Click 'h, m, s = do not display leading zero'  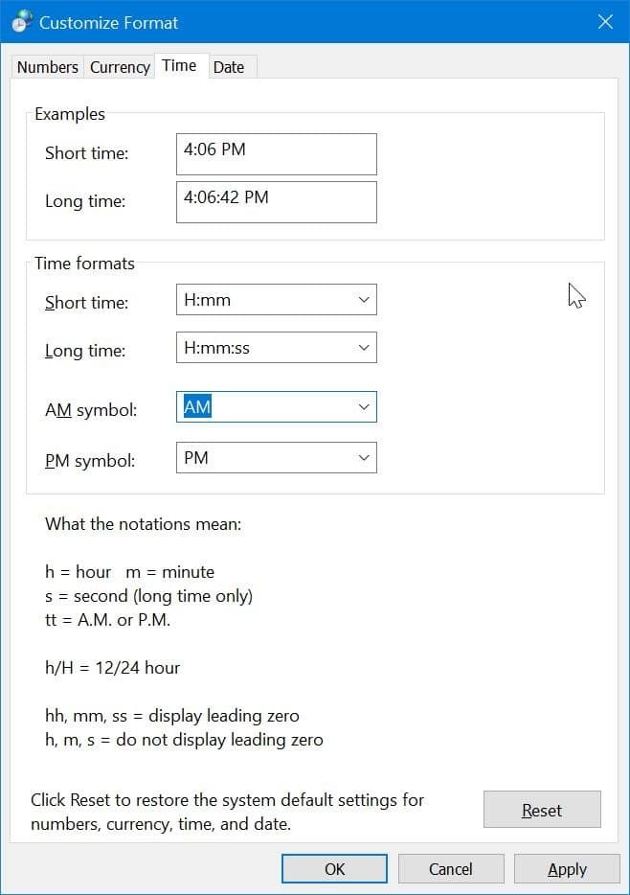tap(184, 740)
